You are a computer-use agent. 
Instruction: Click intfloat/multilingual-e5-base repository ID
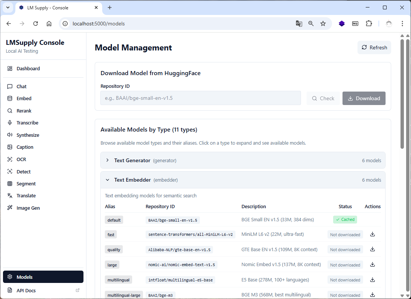pos(180,280)
